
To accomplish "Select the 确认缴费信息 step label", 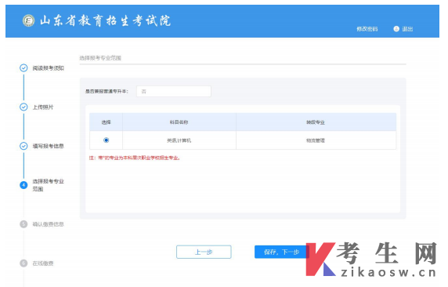I will [x=48, y=224].
